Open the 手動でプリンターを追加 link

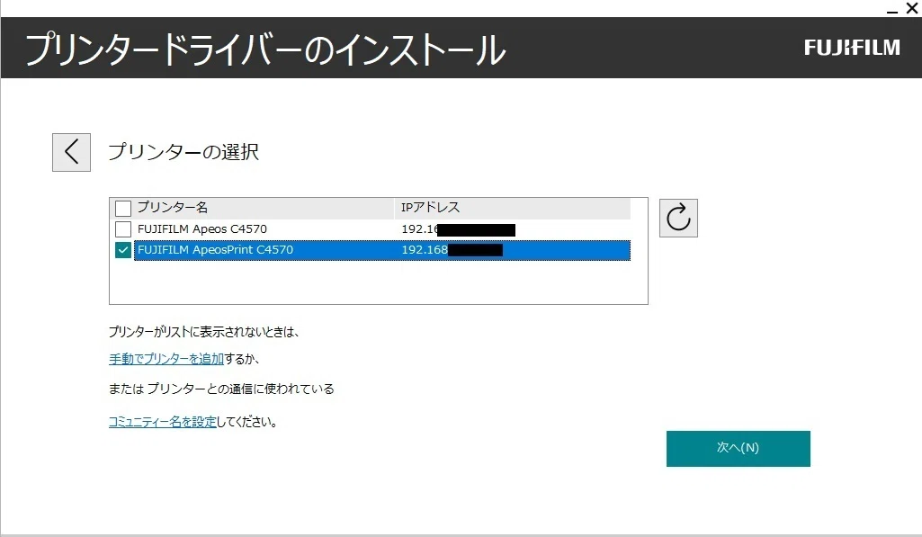pos(166,359)
